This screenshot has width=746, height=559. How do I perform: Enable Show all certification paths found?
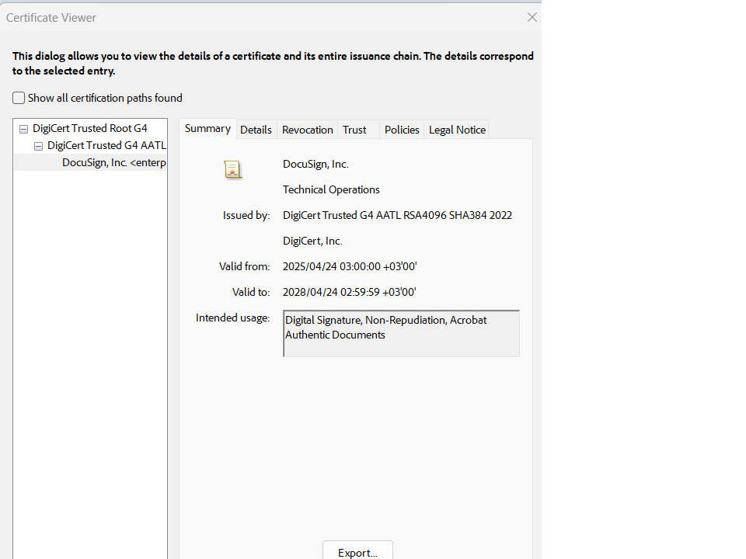point(19,98)
